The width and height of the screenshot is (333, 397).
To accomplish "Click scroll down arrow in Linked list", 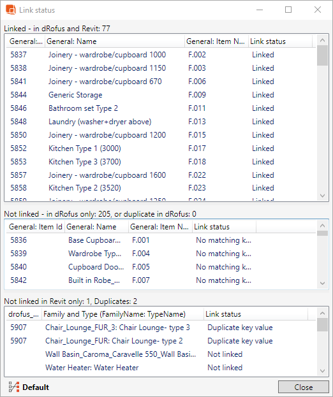I will tap(322, 196).
